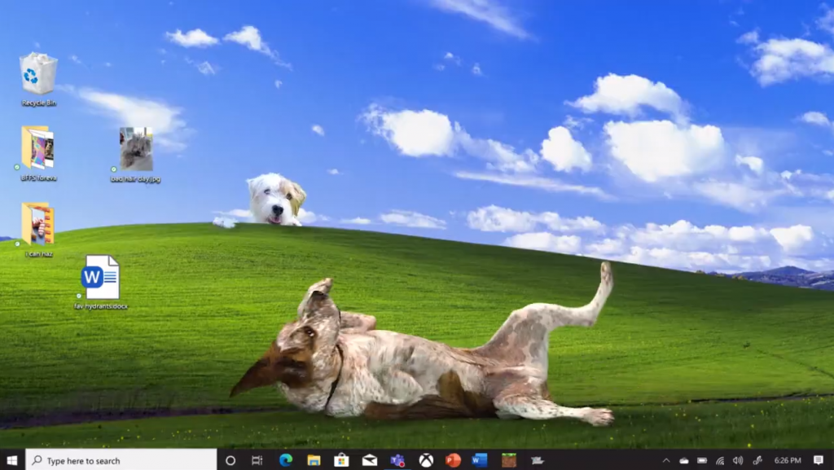Click the Type here to search box
834x470 pixels.
121,460
